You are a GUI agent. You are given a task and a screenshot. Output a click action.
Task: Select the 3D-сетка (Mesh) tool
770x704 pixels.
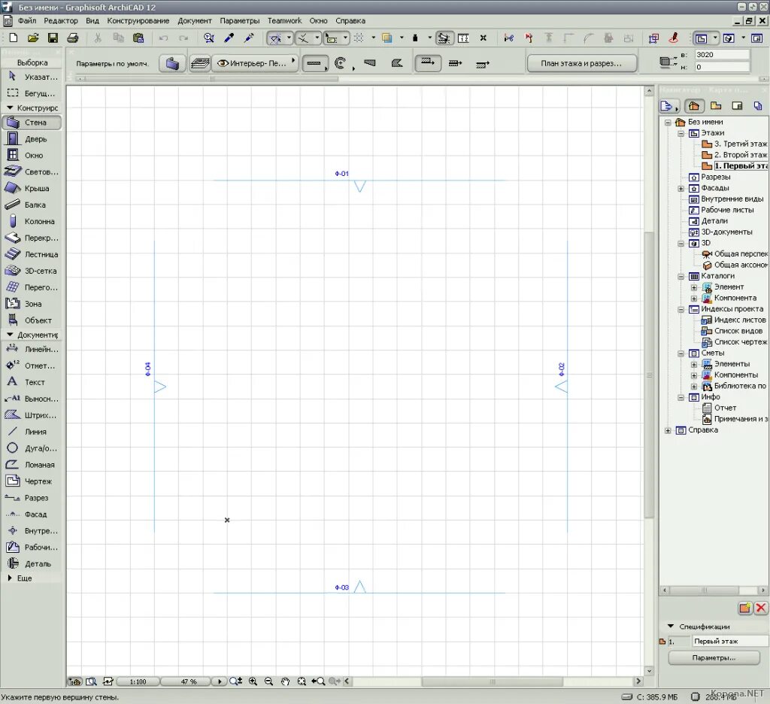[x=32, y=271]
